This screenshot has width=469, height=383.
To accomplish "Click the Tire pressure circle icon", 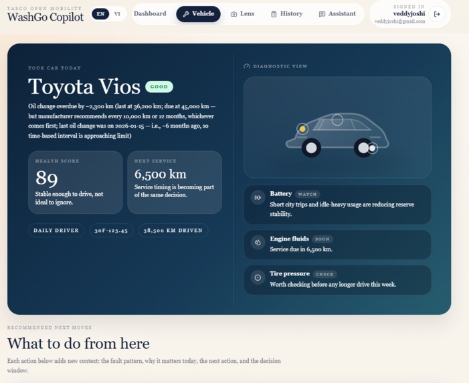I will (258, 277).
